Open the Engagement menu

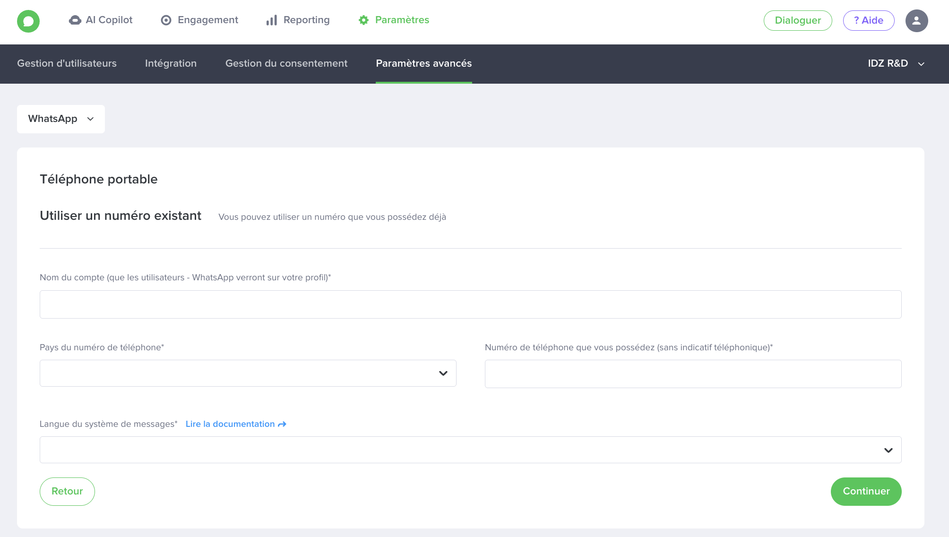coord(199,20)
